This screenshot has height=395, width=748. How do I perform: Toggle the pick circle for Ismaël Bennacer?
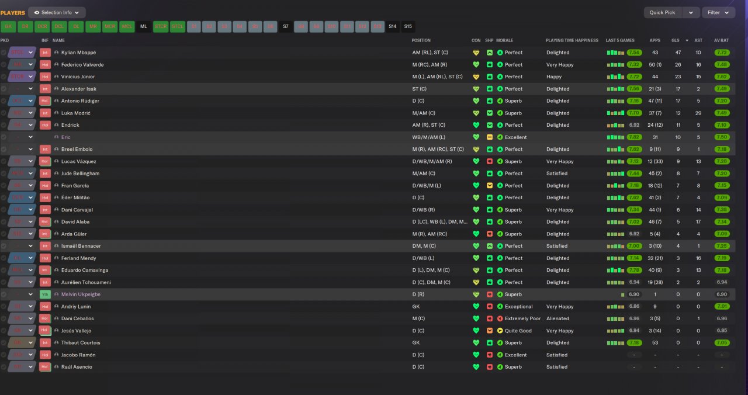[x=4, y=246]
